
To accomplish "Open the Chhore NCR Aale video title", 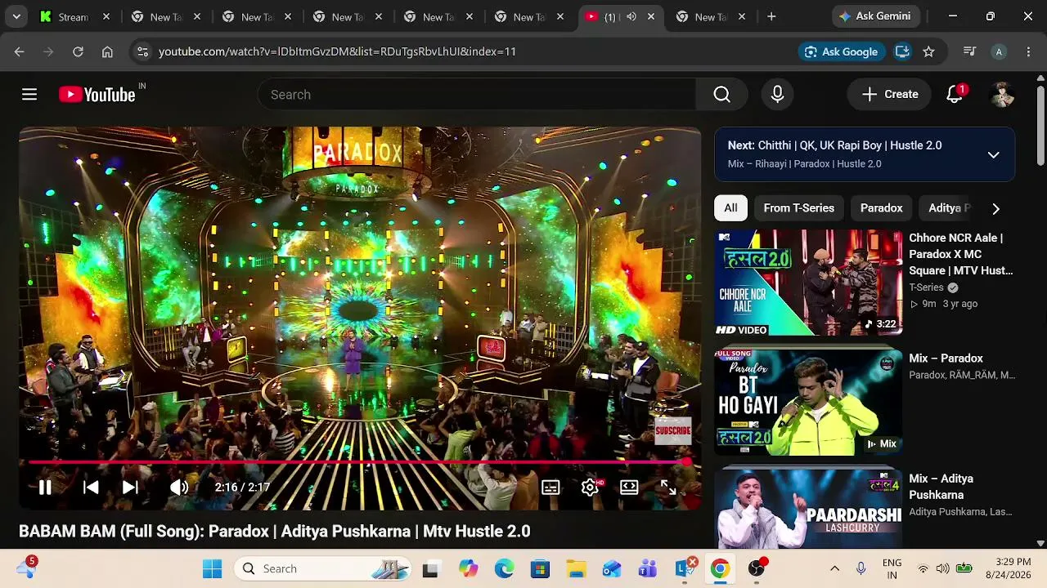I will coord(961,254).
